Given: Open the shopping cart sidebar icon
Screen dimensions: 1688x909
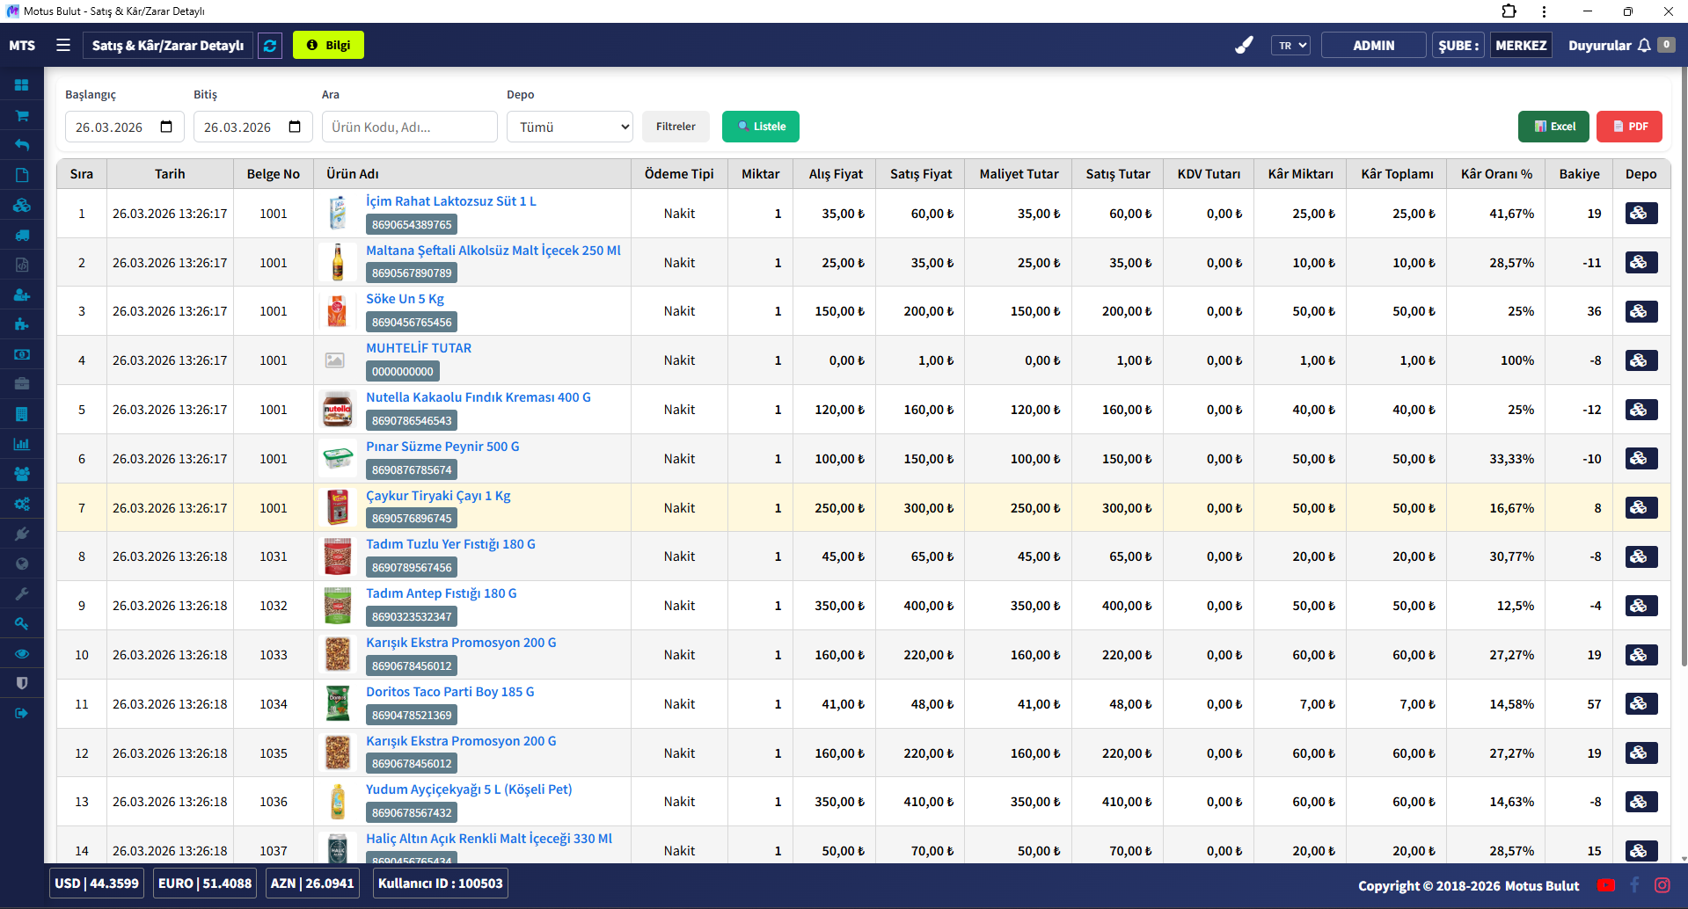Looking at the screenshot, I should (22, 115).
